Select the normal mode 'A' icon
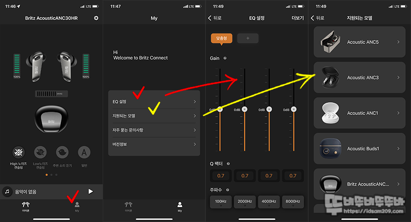The image size is (411, 222). point(84,152)
